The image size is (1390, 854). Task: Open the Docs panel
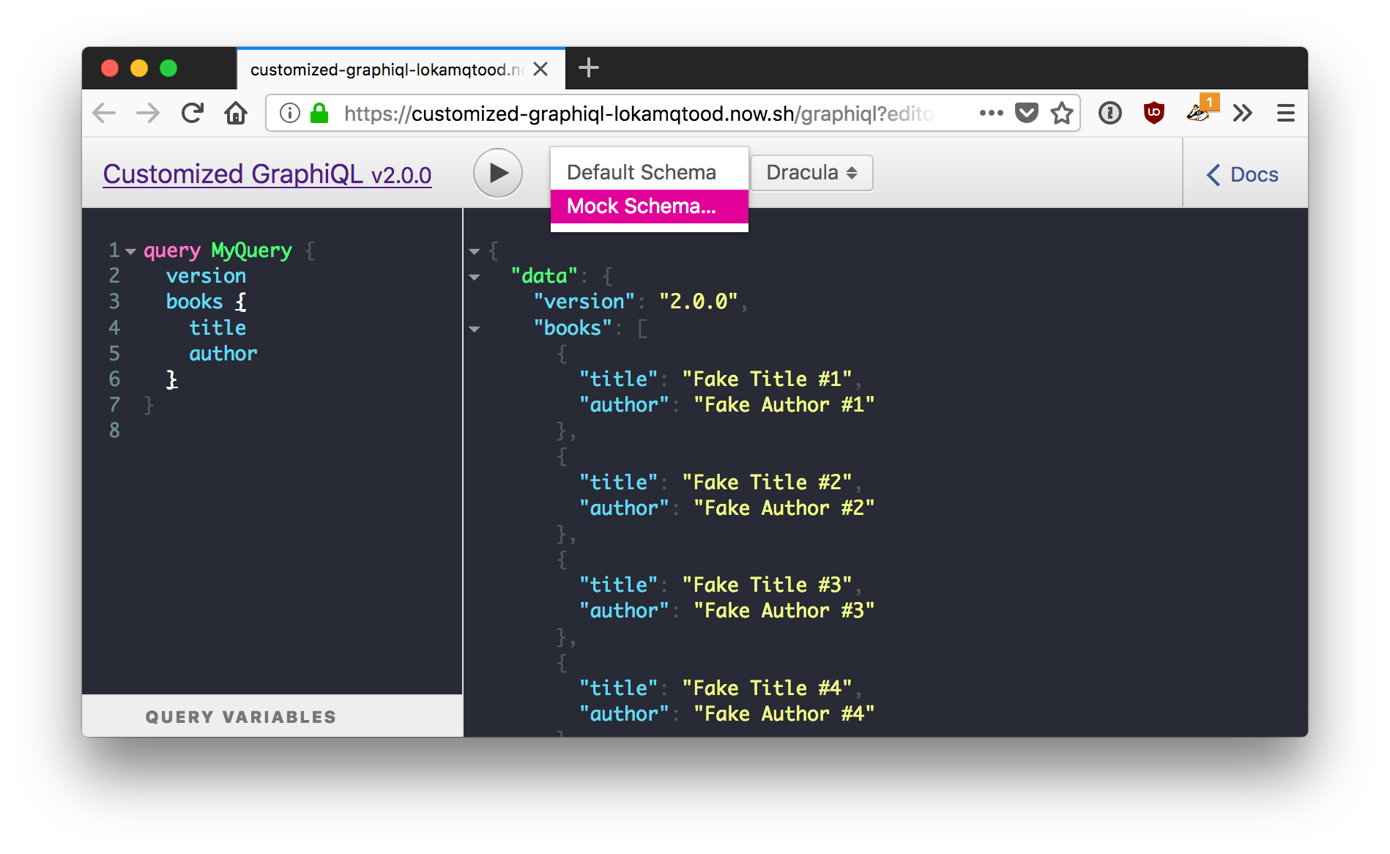[1243, 174]
